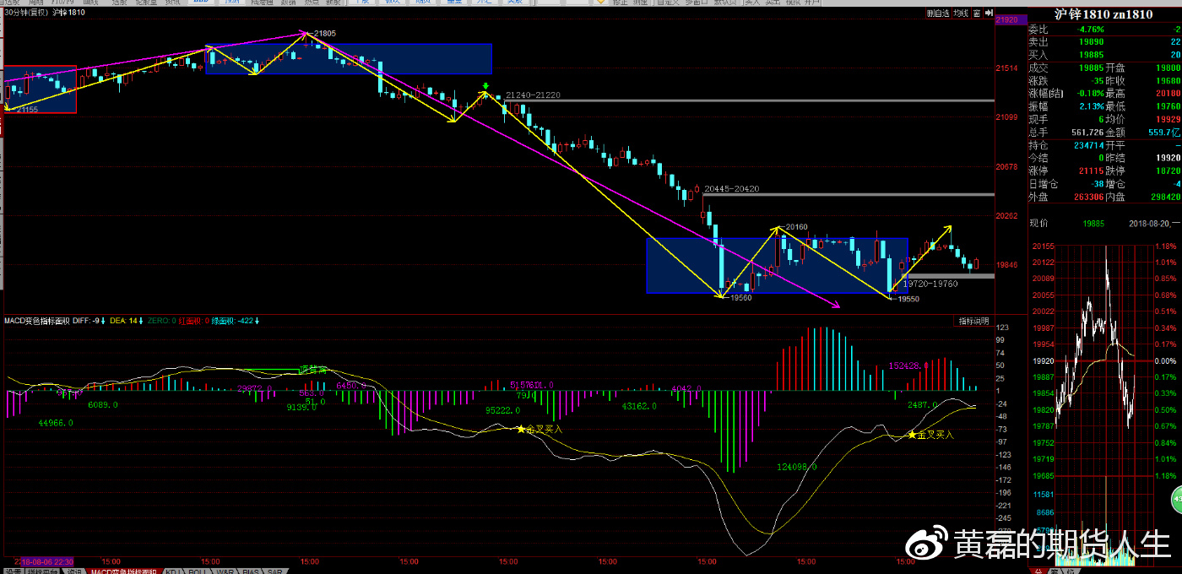Click the 绿面积 down arrow indicator
The width and height of the screenshot is (1182, 574).
click(257, 321)
